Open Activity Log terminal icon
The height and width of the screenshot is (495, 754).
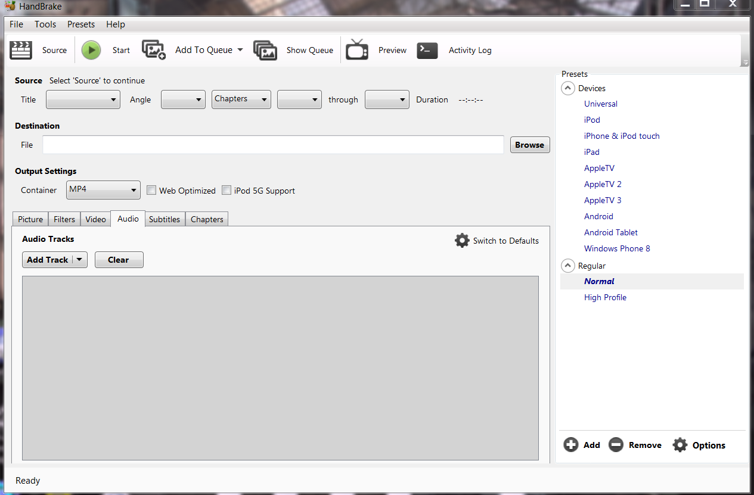[427, 50]
